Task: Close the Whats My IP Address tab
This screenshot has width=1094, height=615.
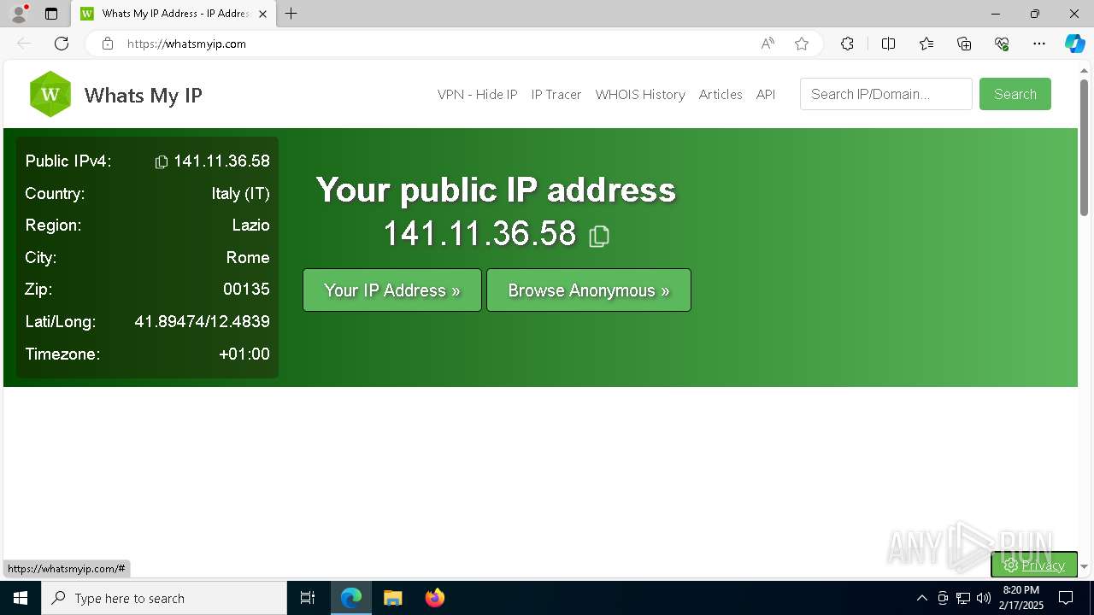Action: pos(262,14)
